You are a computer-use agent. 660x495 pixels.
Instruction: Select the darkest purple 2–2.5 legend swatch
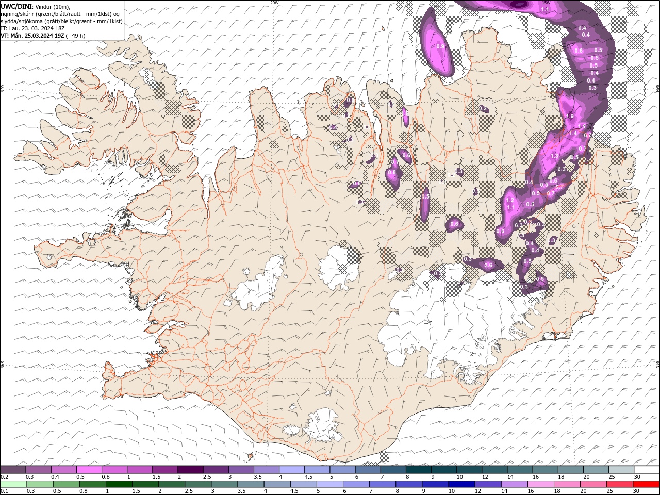[x=190, y=470]
